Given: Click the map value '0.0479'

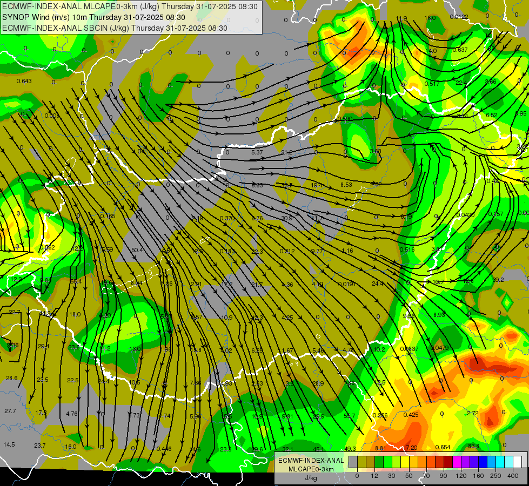Looking at the screenshot, I should [x=440, y=348].
